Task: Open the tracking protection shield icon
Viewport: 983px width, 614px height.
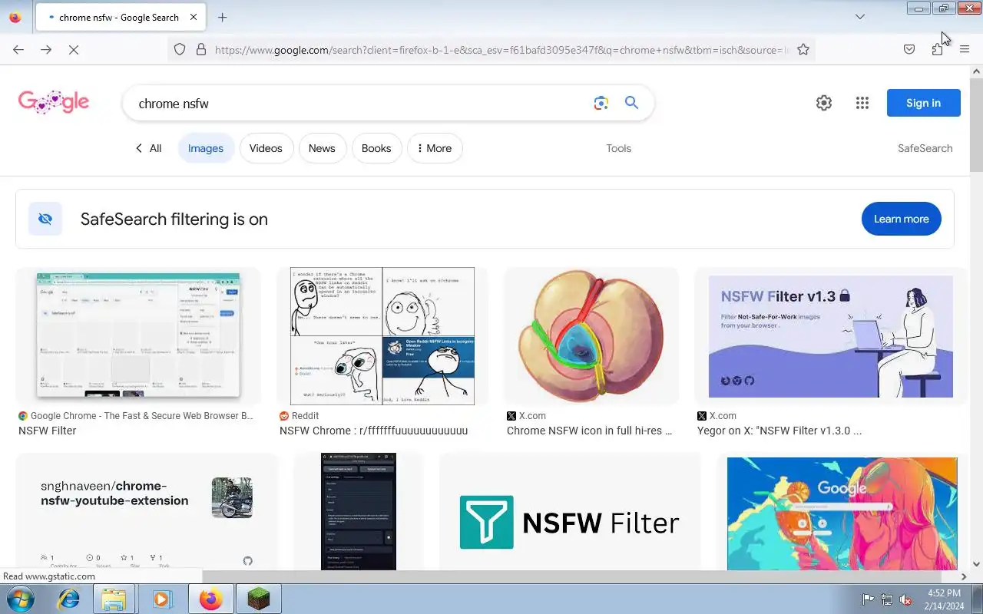Action: (x=180, y=49)
